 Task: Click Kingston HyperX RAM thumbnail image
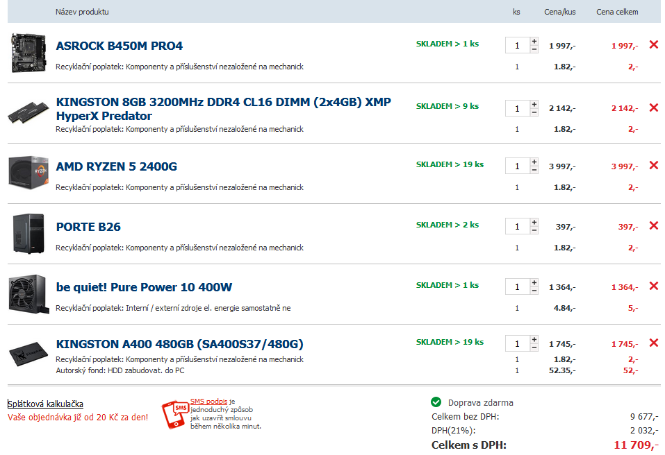click(28, 112)
